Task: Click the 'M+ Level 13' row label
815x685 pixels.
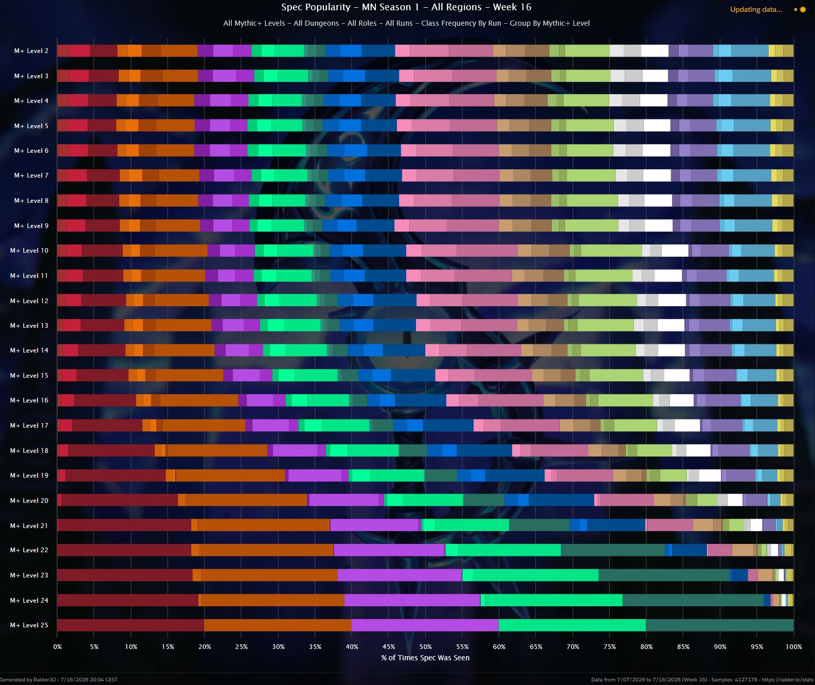Action: coord(29,326)
